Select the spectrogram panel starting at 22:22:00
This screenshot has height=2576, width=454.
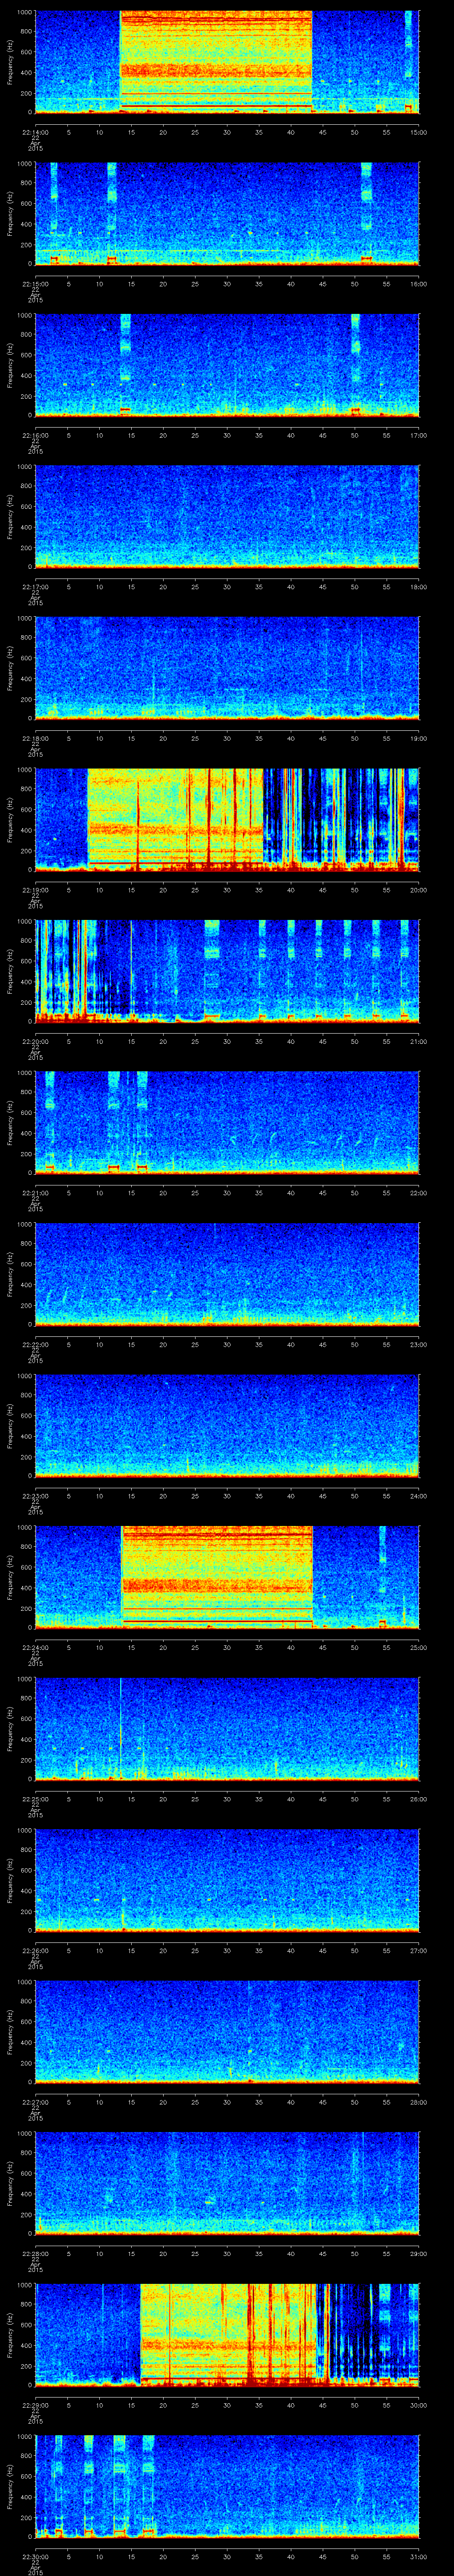(227, 1274)
